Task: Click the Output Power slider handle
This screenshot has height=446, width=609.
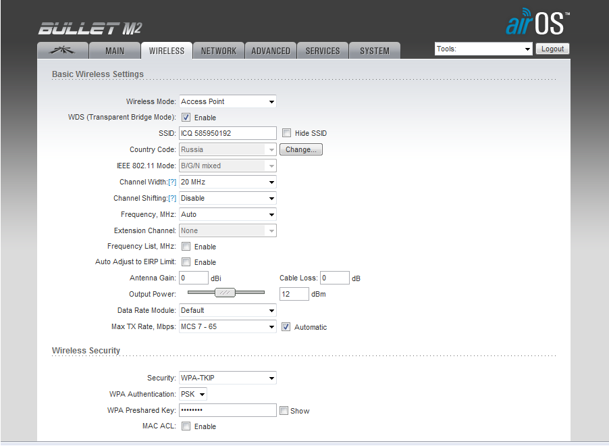Action: (226, 293)
